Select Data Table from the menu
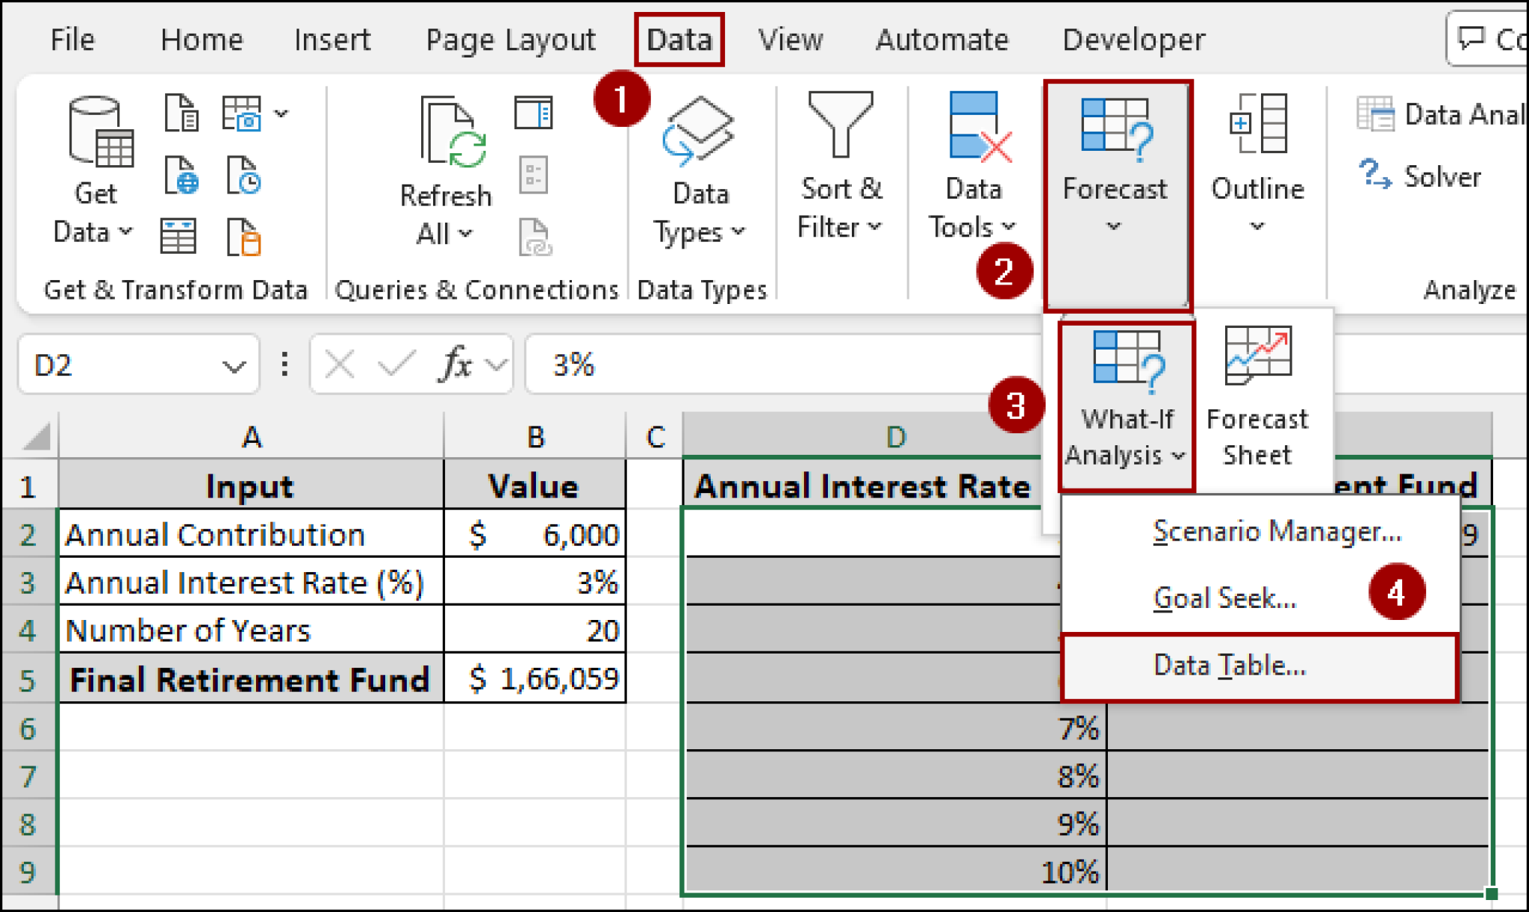 click(1228, 665)
